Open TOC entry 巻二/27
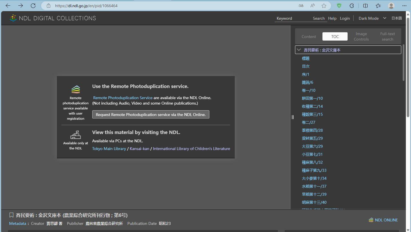 (x=309, y=122)
